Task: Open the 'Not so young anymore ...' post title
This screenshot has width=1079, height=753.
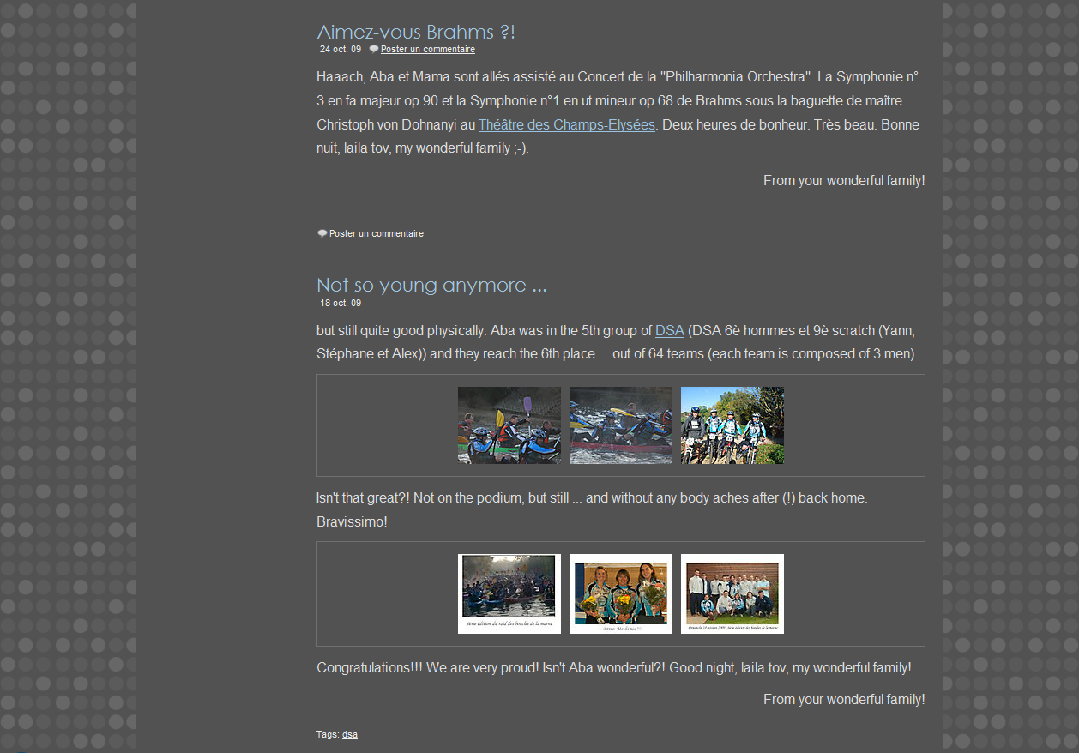Action: [x=431, y=285]
